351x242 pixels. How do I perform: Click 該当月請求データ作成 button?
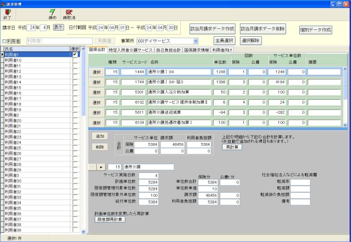tap(212, 29)
